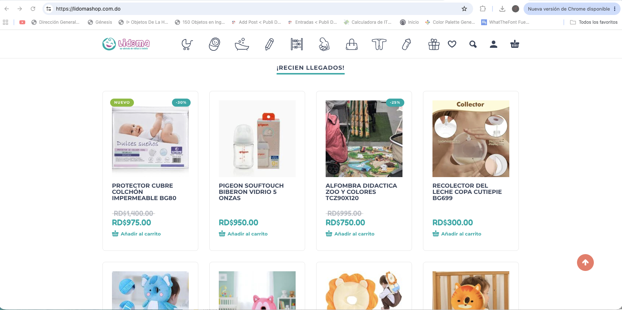Add Recolector del Leche to cart
This screenshot has width=622, height=310.
click(457, 234)
